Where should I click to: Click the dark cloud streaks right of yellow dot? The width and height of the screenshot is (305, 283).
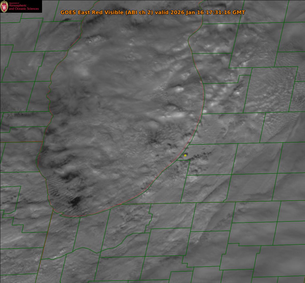(200, 156)
